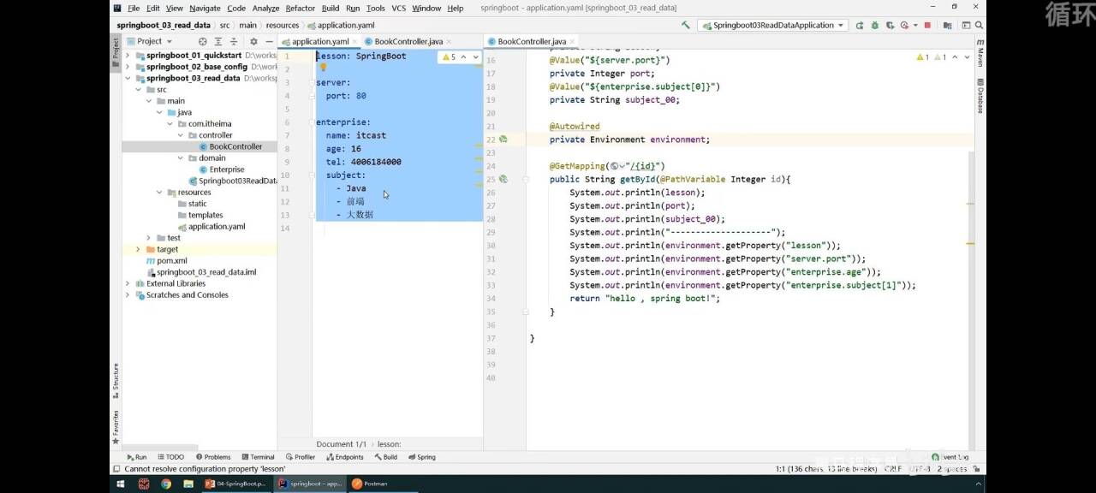This screenshot has height=493, width=1096.
Task: Open the Project Structure icon in the toolbar
Action: (x=949, y=26)
